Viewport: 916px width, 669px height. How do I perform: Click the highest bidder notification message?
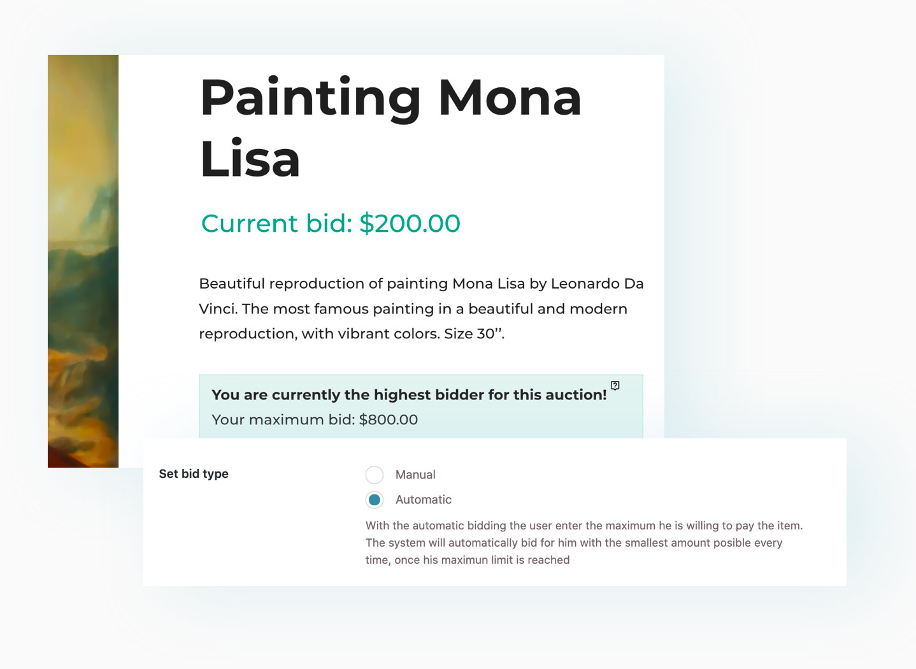tap(409, 395)
